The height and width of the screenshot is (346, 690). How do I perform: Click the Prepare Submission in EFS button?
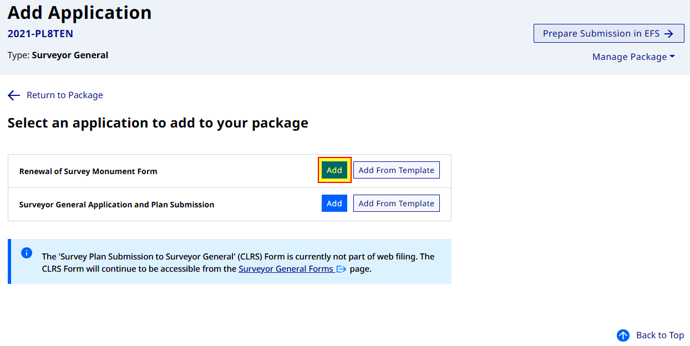pos(608,33)
